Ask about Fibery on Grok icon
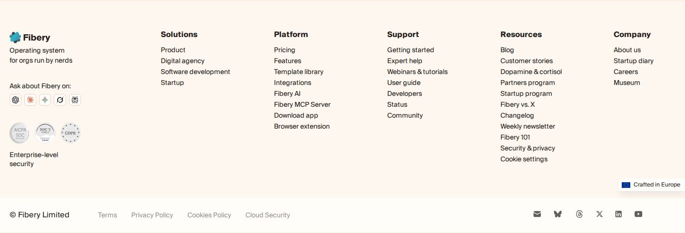This screenshot has height=233, width=685. [x=60, y=100]
